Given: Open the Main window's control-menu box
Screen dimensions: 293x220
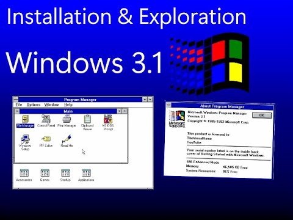Looking at the screenshot, I should (x=17, y=111).
